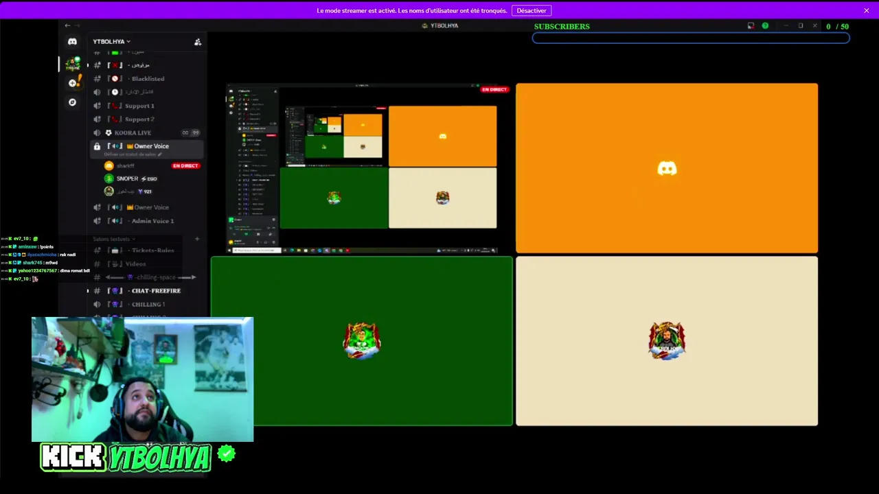Open the discover servers compass icon

pos(72,102)
